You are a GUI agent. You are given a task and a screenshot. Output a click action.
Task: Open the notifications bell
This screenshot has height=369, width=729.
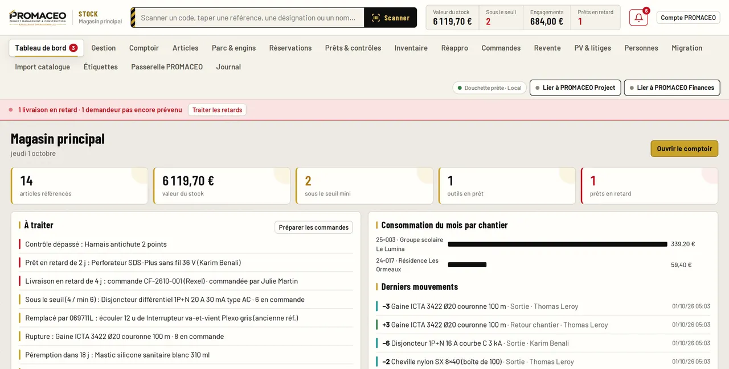[x=638, y=18]
